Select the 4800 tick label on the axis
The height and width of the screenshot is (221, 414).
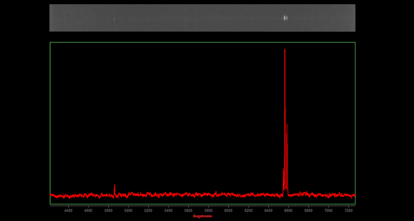point(108,210)
